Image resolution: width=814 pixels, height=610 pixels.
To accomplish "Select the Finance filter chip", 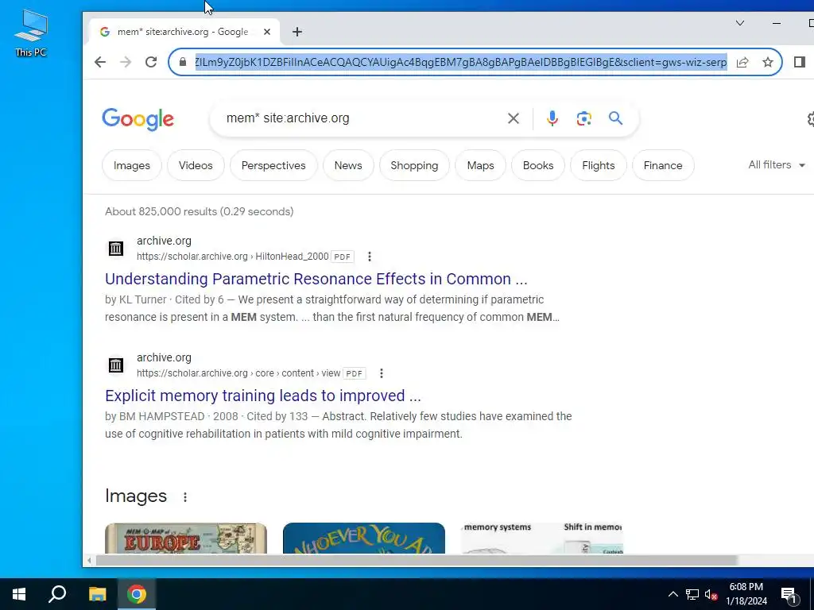I will pyautogui.click(x=663, y=165).
